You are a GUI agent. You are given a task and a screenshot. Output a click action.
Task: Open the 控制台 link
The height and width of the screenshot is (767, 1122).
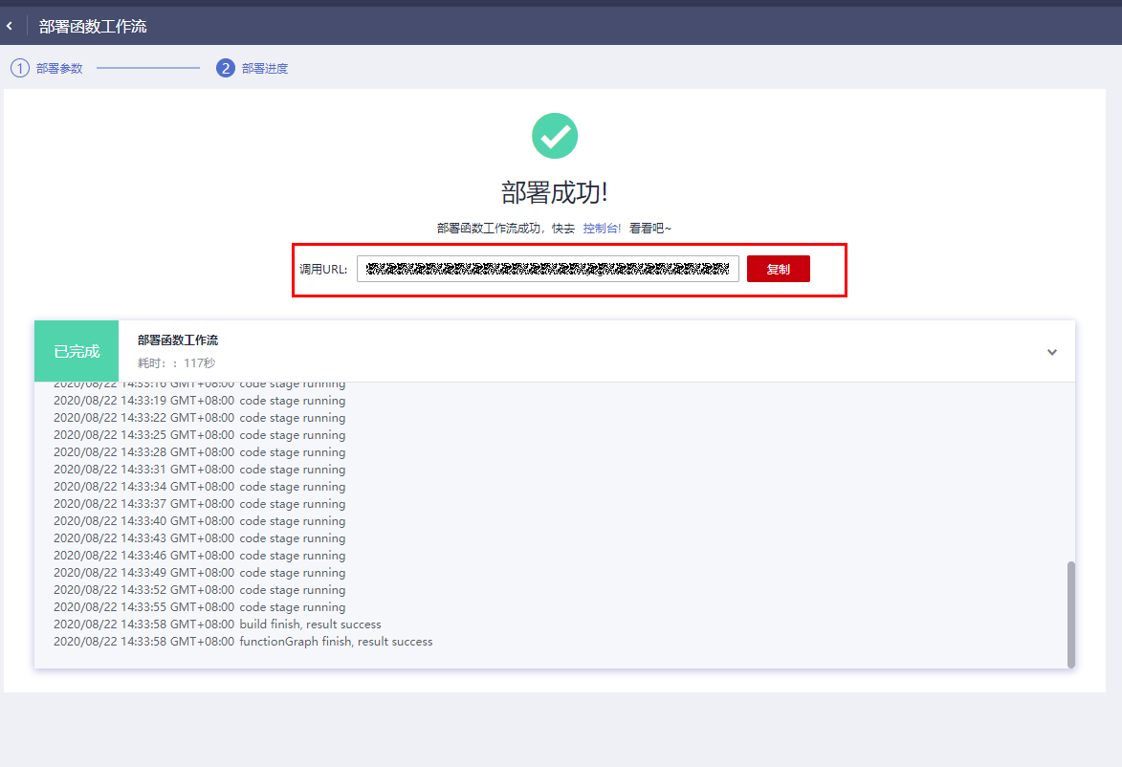tap(602, 229)
